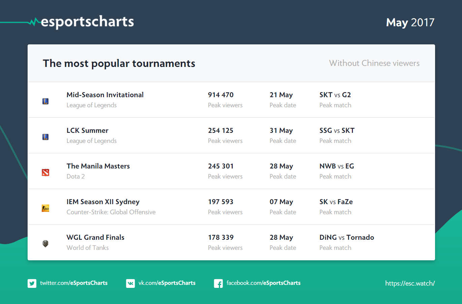The width and height of the screenshot is (462, 304).
Task: Select the IEM Season XII Sydney title
Action: 103,202
